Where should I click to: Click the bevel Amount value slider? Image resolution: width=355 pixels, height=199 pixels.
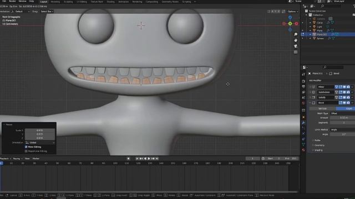342,118
